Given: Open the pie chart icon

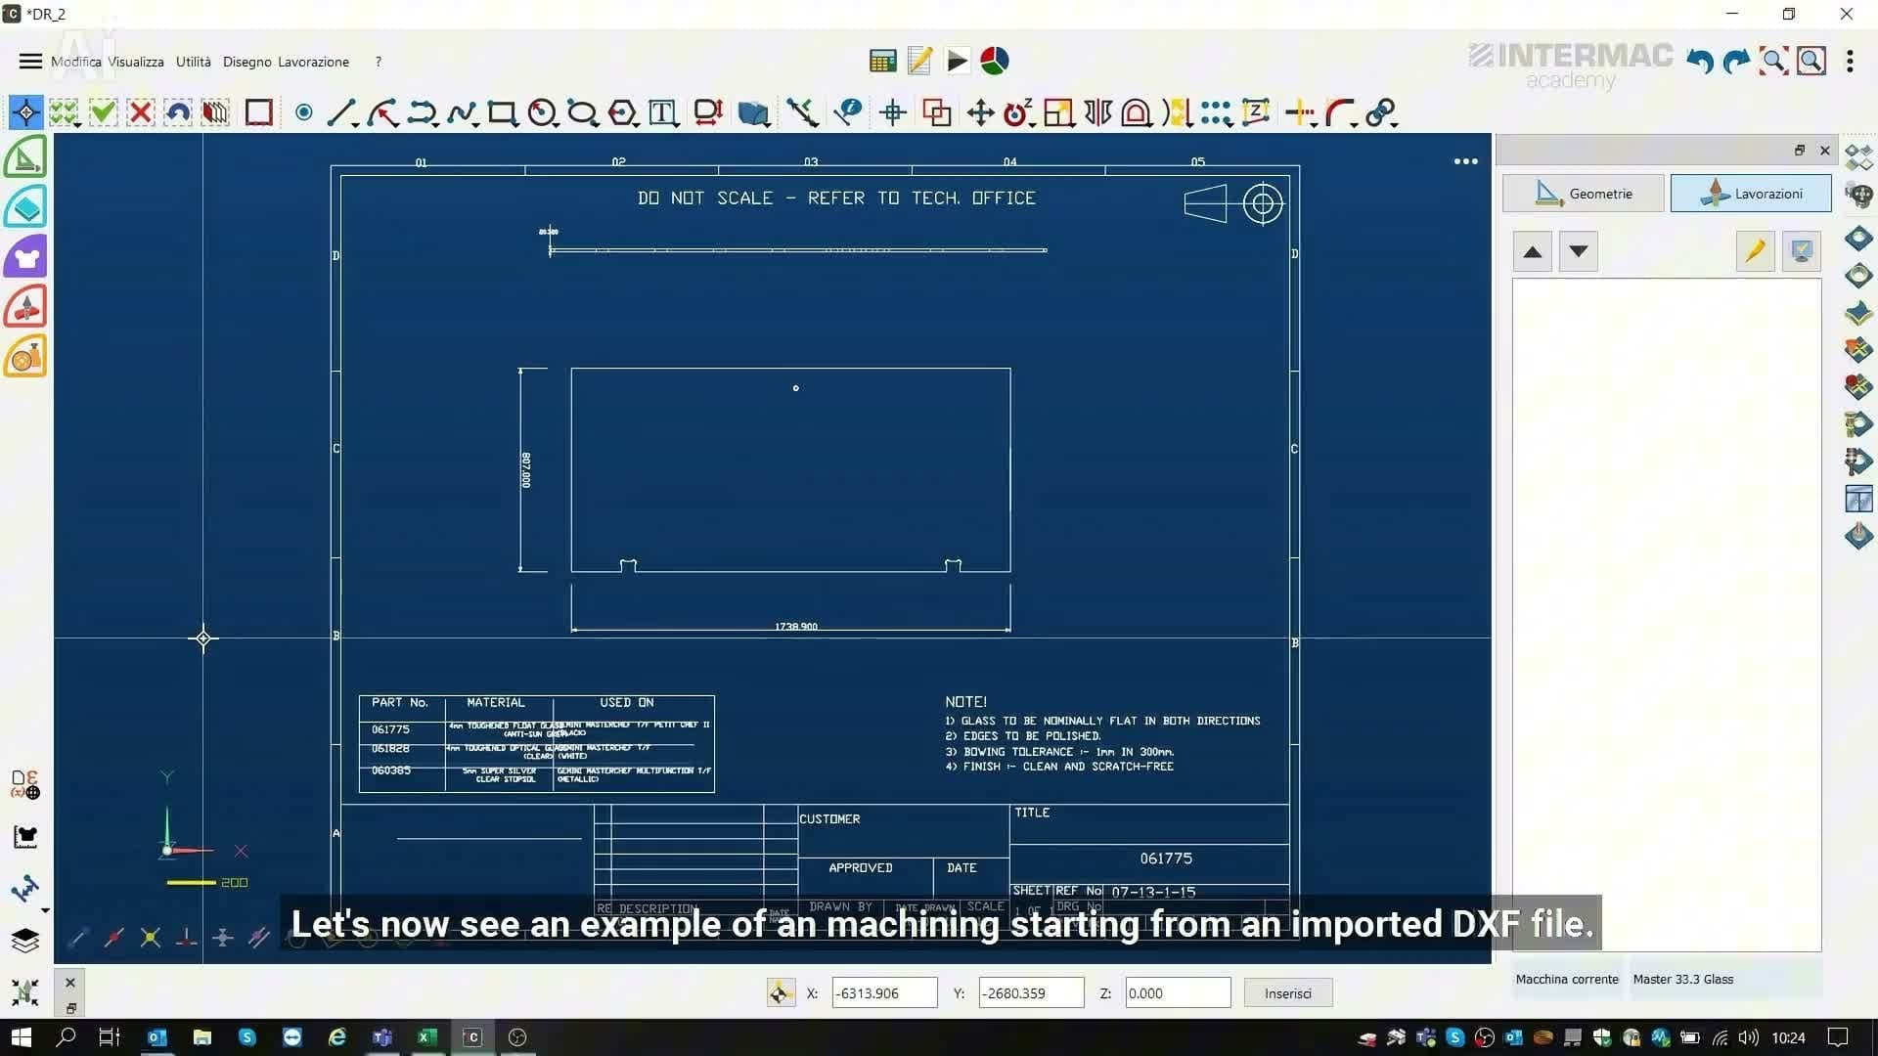Looking at the screenshot, I should [x=995, y=62].
